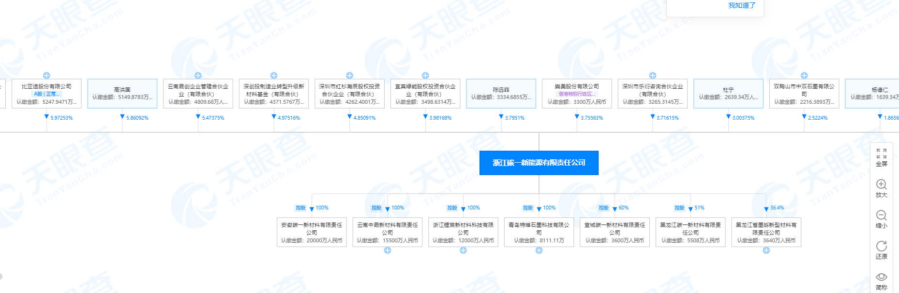This screenshot has height=293, width=899.
Task: Expand subsidiaries below 青岛特唯石墨科技有限公司
Action: pyautogui.click(x=539, y=251)
